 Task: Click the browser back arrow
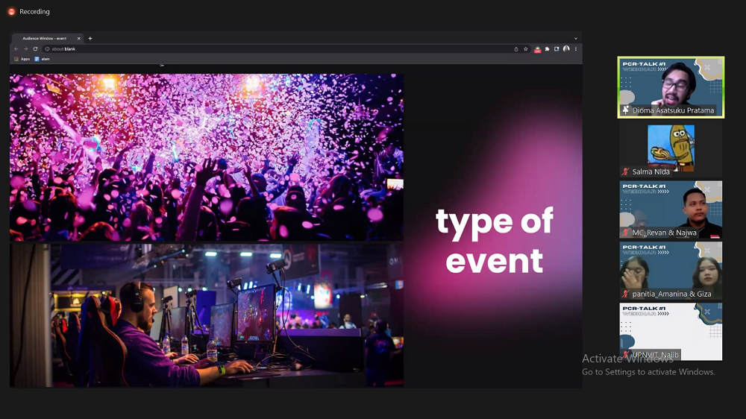pyautogui.click(x=16, y=49)
